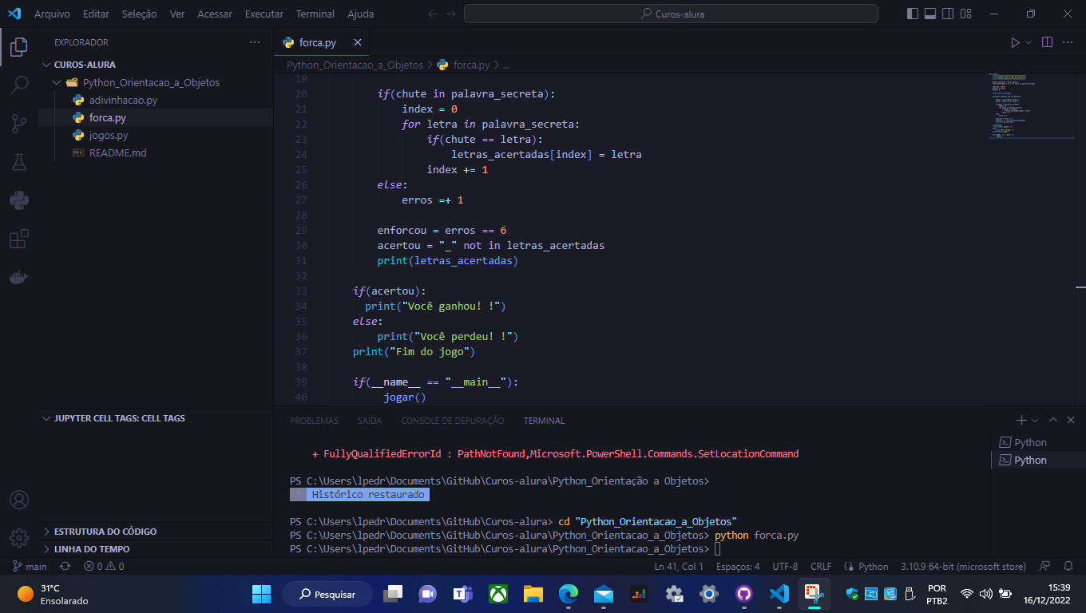Show errors and warnings count
The width and height of the screenshot is (1086, 613).
[x=104, y=566]
